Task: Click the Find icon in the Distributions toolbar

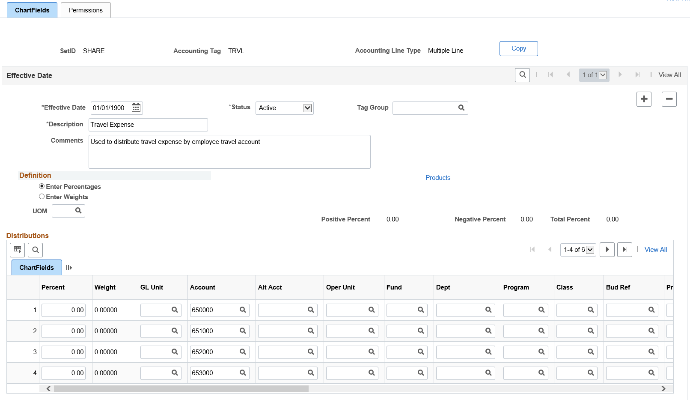Action: point(35,250)
